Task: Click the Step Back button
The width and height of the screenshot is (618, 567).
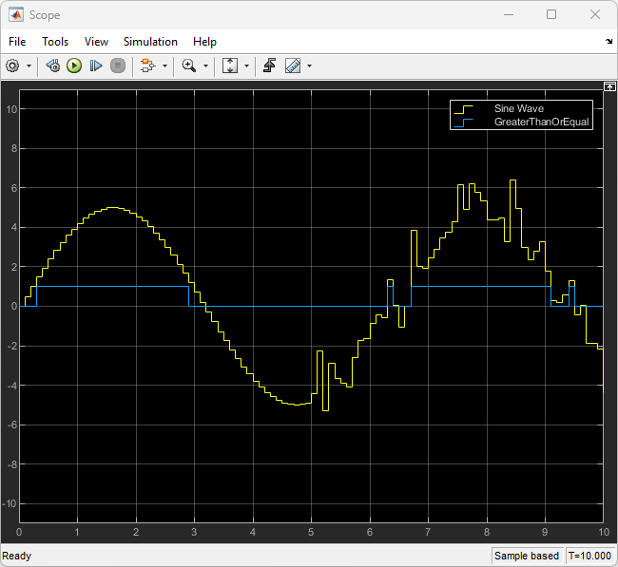Action: coord(53,66)
